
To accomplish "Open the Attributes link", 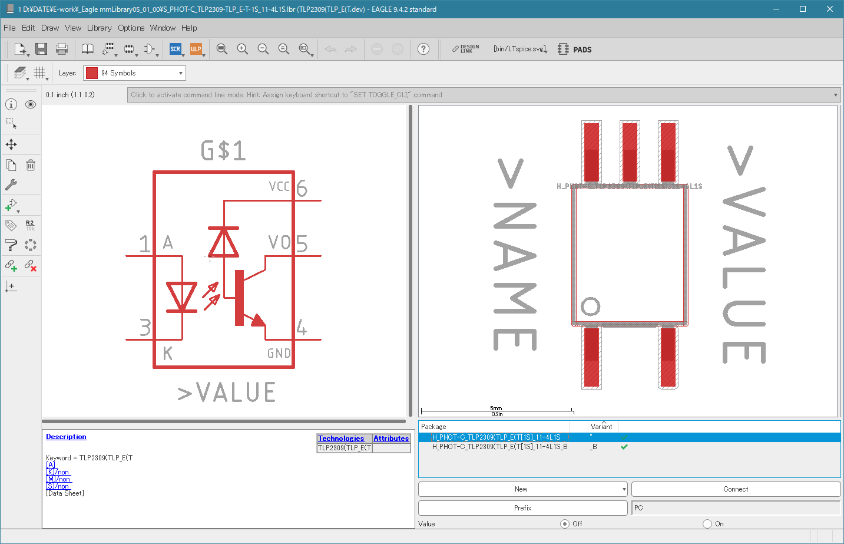I will 391,439.
